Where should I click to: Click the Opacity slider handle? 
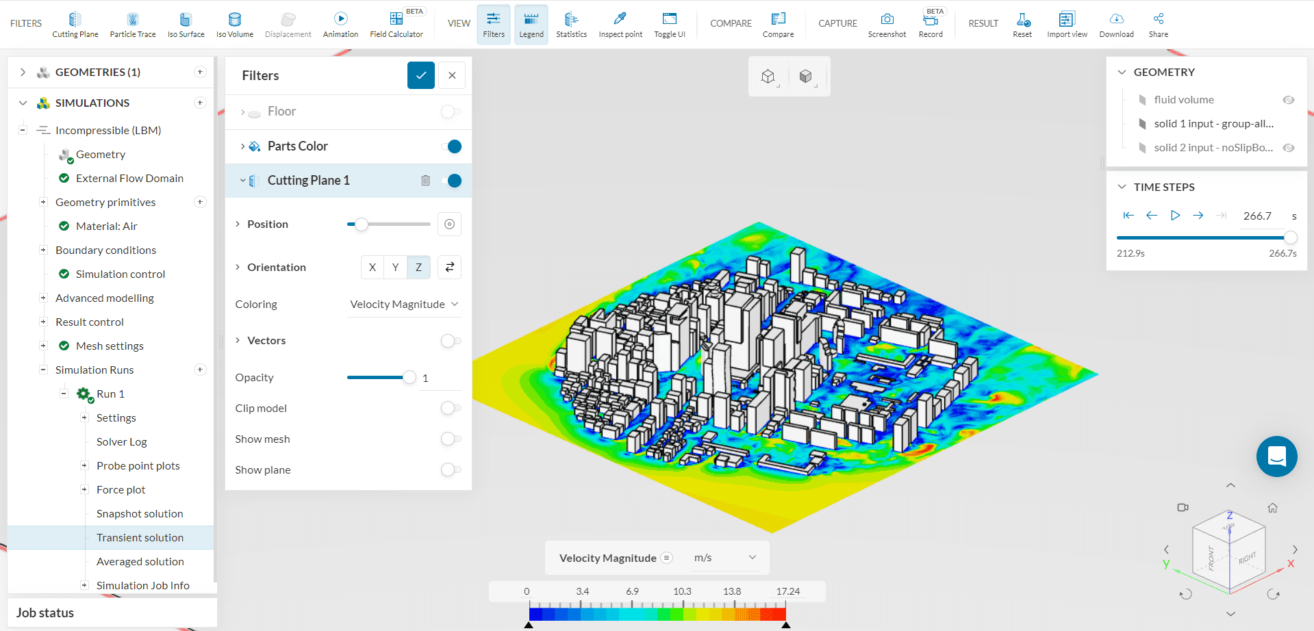pos(409,378)
